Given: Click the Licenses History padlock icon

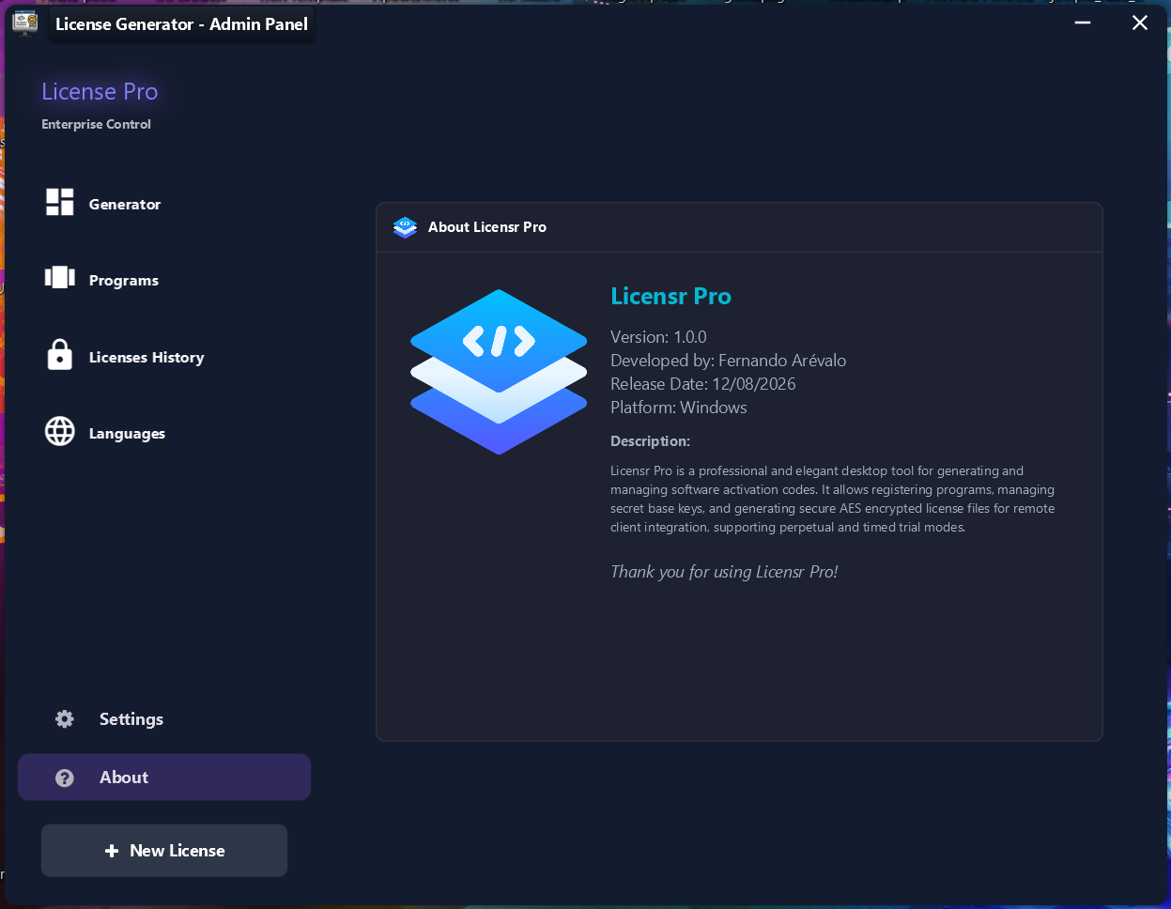Looking at the screenshot, I should [60, 355].
